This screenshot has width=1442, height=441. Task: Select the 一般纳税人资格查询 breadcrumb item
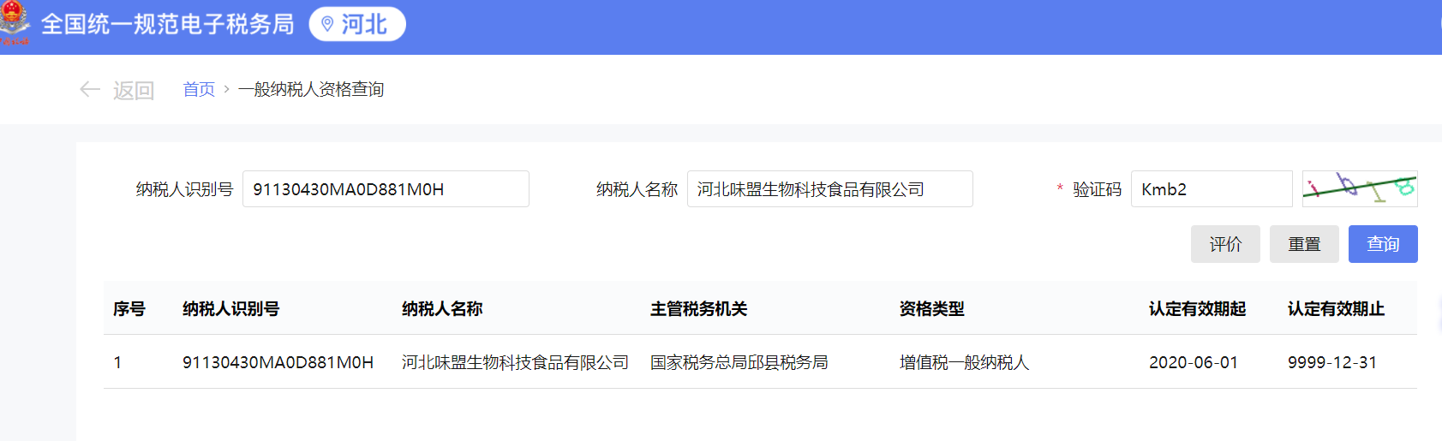click(311, 89)
